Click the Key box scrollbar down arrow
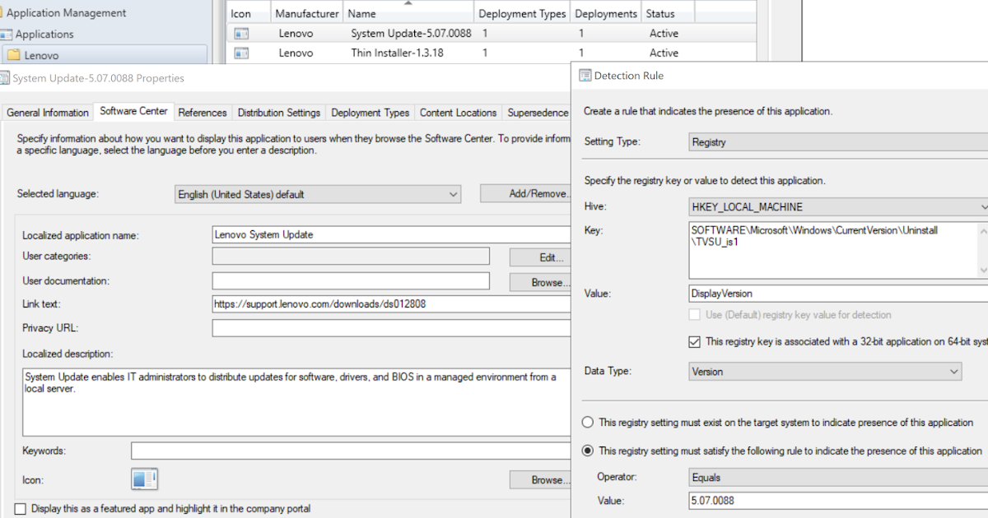The width and height of the screenshot is (988, 518). [x=983, y=271]
